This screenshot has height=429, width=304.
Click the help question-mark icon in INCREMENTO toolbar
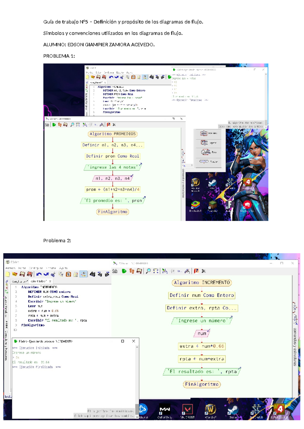[196, 271]
